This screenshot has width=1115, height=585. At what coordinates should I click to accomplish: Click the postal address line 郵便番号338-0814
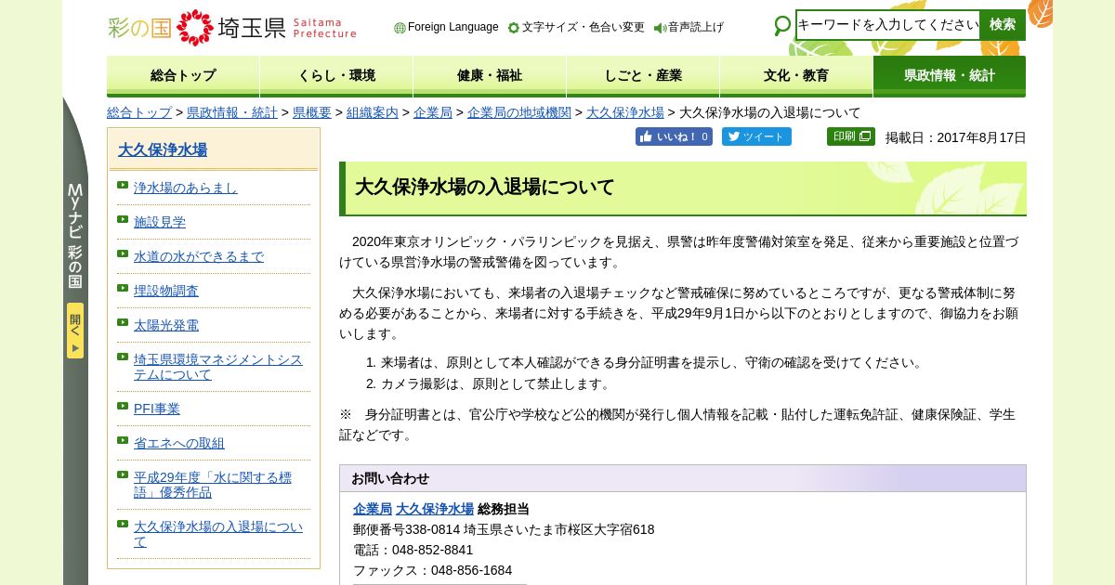pyautogui.click(x=504, y=529)
